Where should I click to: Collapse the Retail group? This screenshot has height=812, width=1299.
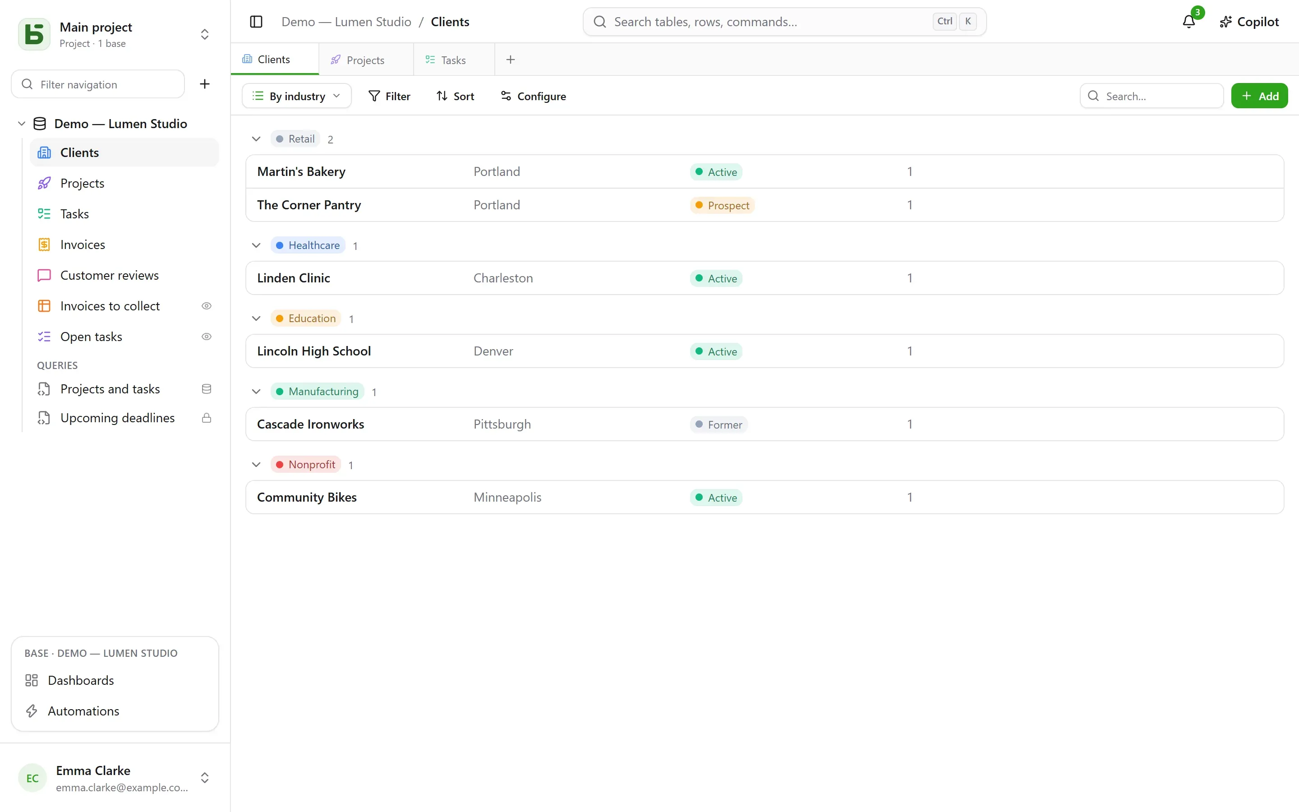click(x=256, y=139)
